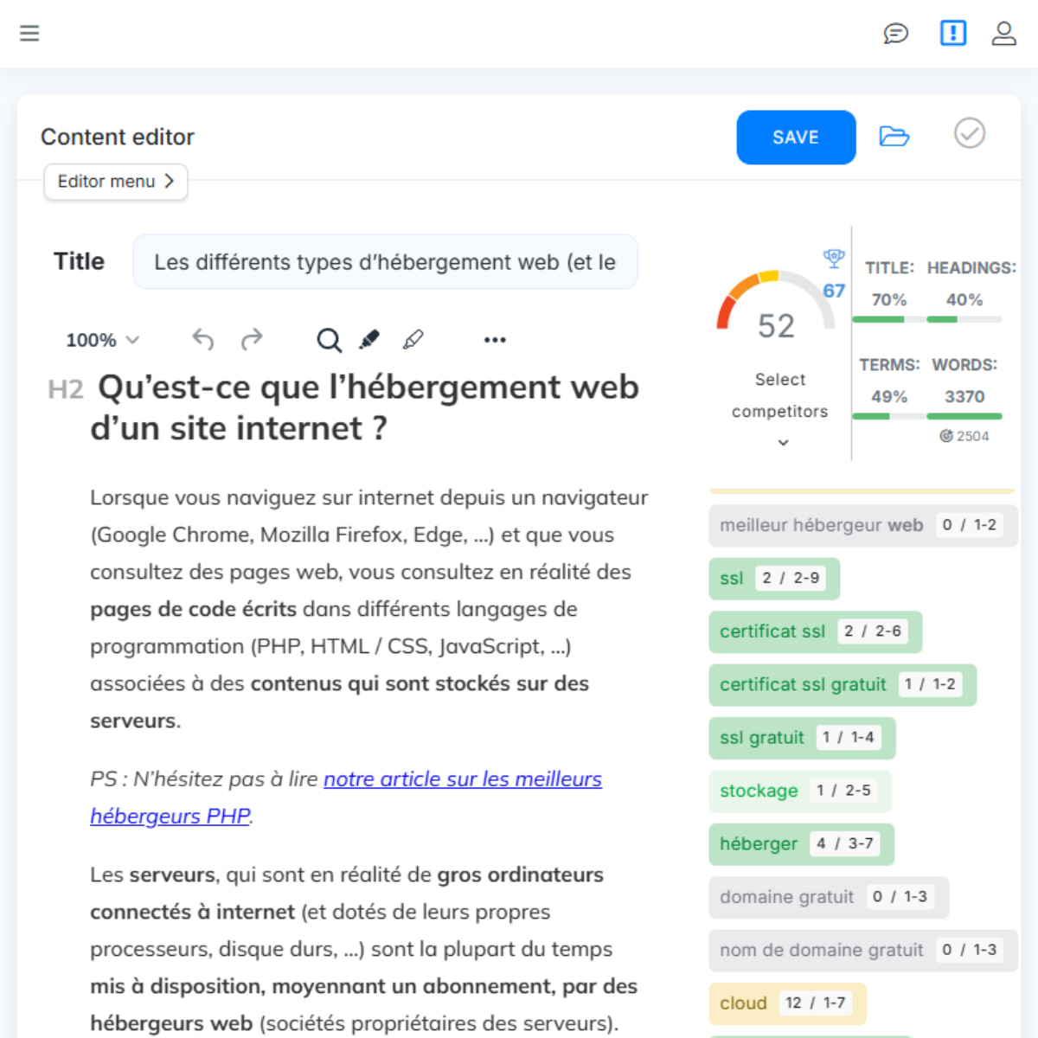Select the 'certificat ssl' 2 / 2-6 chip
Viewport: 1038px width, 1038px height.
pos(815,631)
